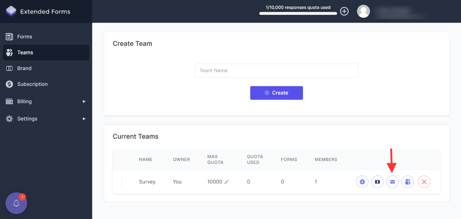Click the OWNER column header
Viewport: 461px width, 219px height.
pos(182,159)
